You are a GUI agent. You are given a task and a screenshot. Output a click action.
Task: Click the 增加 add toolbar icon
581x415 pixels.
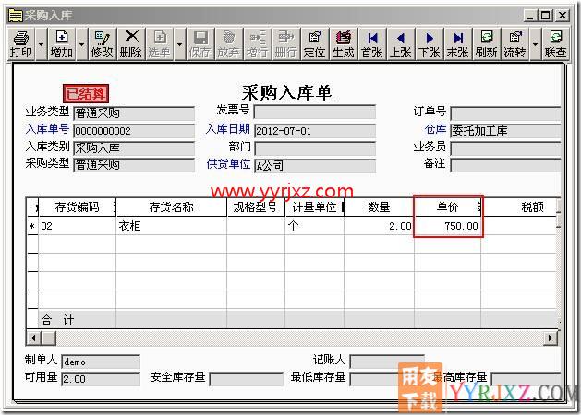[x=62, y=44]
